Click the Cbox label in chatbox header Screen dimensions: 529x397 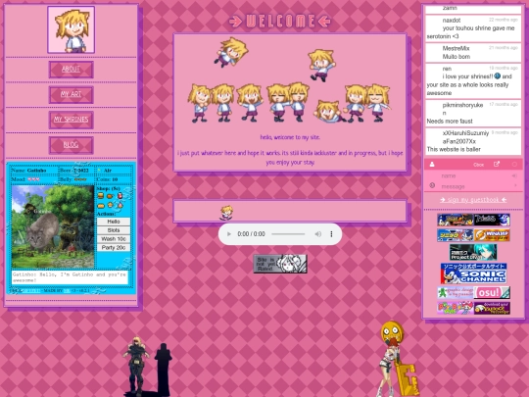478,165
